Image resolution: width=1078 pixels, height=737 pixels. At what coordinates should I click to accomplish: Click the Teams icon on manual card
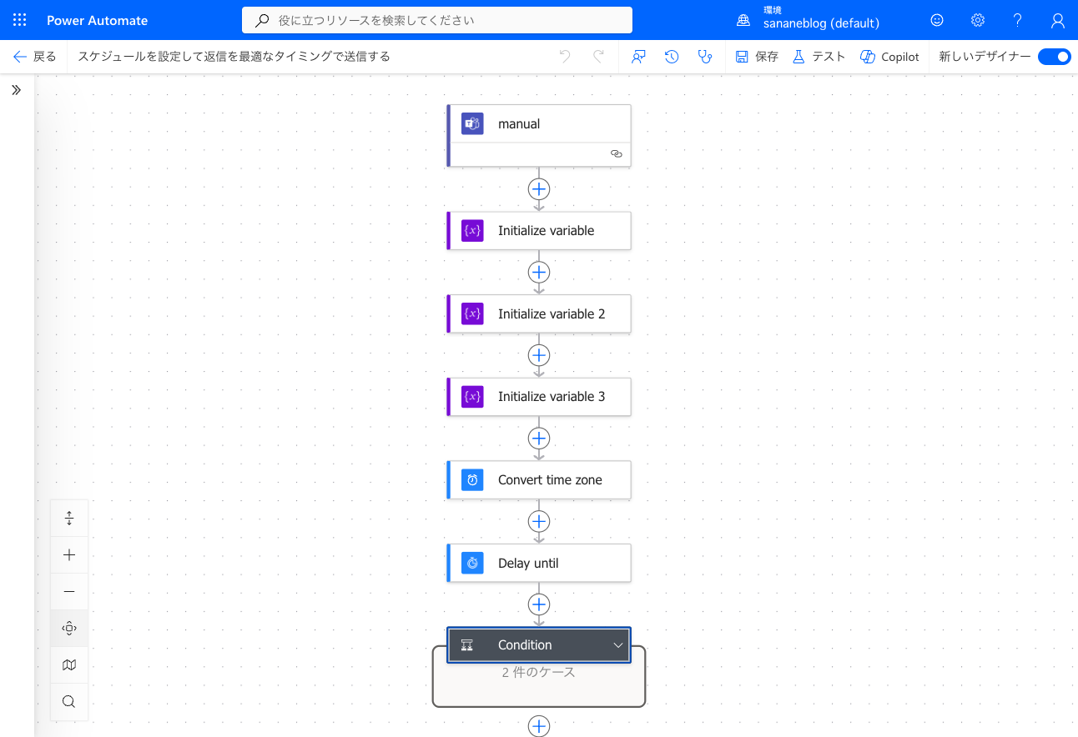[472, 123]
